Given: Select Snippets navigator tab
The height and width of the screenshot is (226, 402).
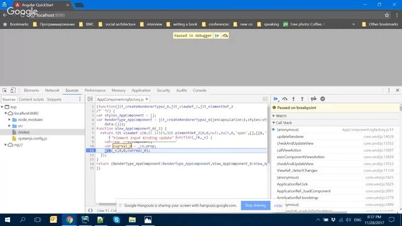Looking at the screenshot, I should [x=54, y=99].
